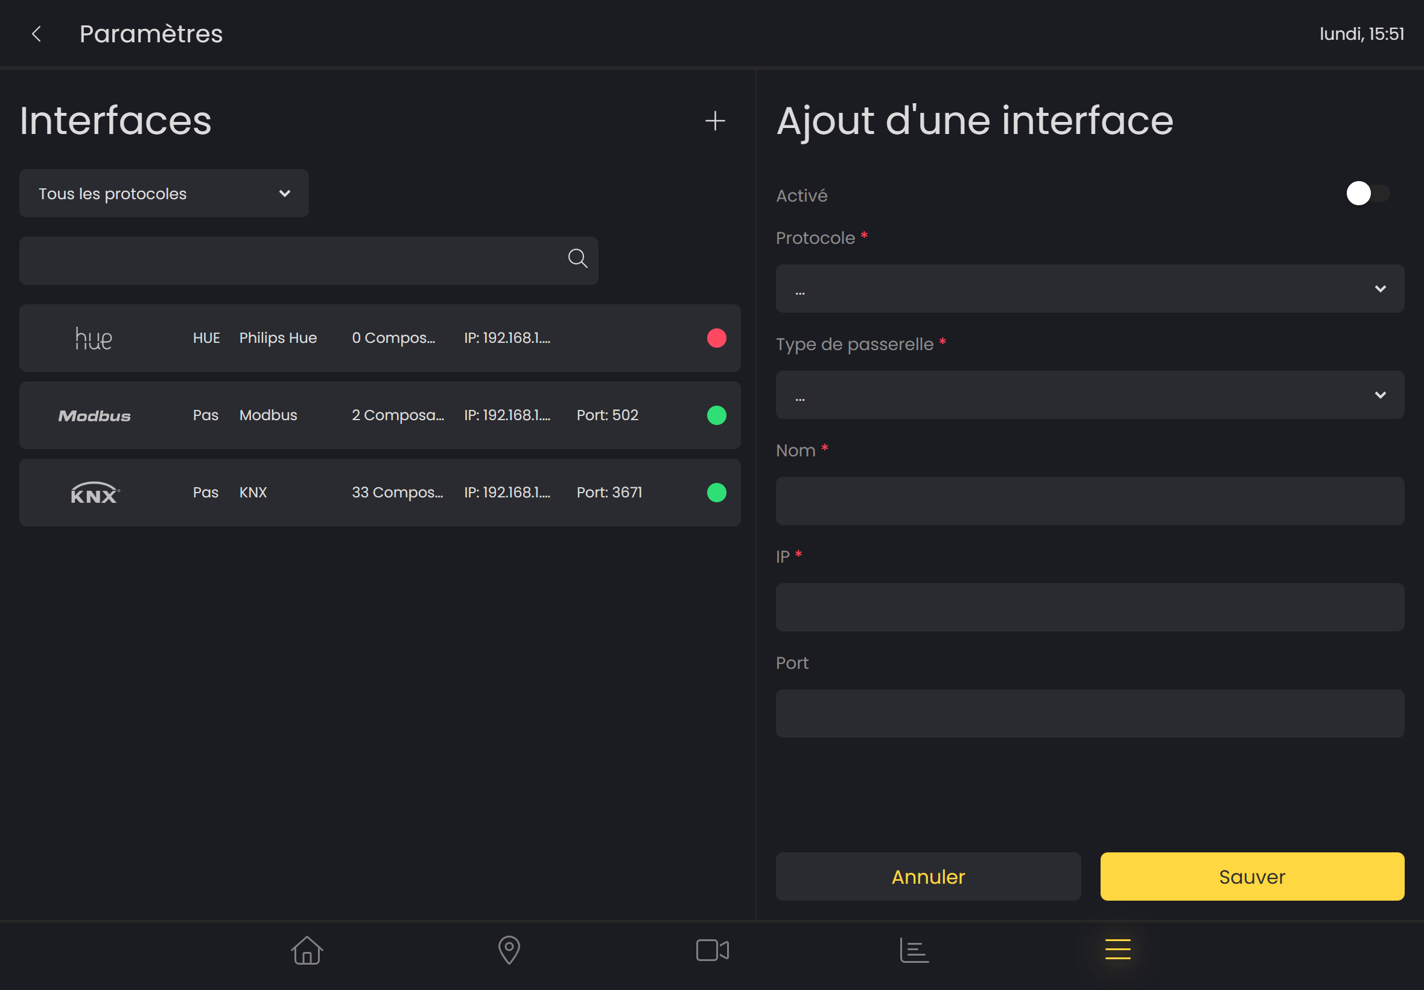The image size is (1424, 990).
Task: Expand the Tous les protocoles filter
Action: pyautogui.click(x=164, y=194)
